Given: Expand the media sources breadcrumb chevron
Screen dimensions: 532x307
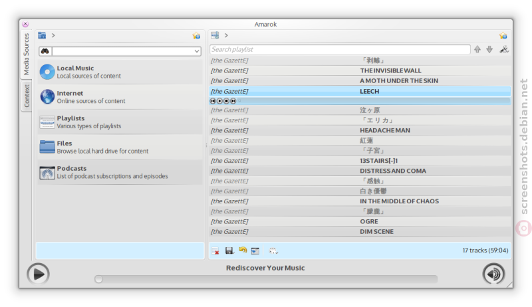Looking at the screenshot, I should [53, 35].
